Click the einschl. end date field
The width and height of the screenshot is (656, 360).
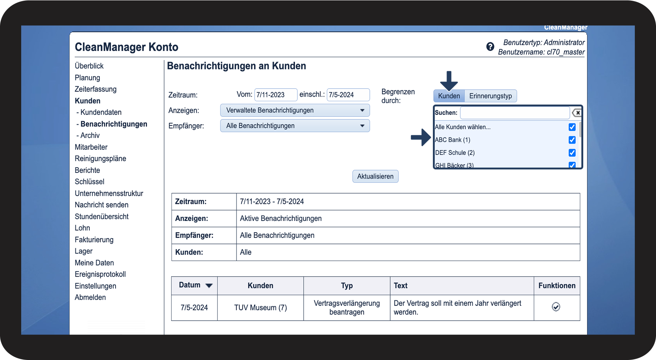(348, 95)
